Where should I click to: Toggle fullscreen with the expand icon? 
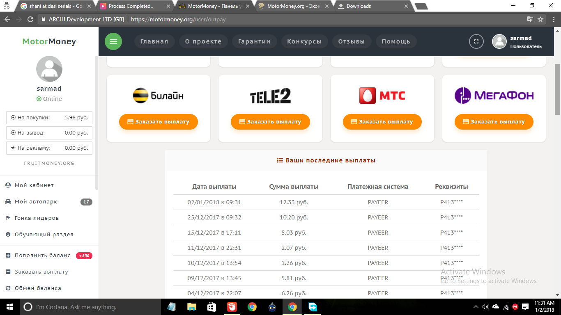coord(476,41)
